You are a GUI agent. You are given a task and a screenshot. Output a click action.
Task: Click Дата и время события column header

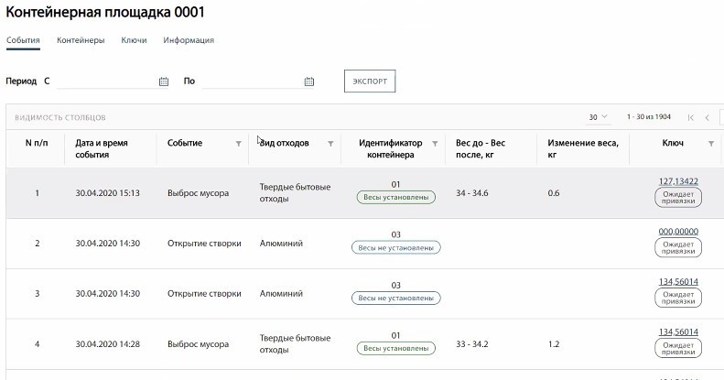click(x=102, y=148)
